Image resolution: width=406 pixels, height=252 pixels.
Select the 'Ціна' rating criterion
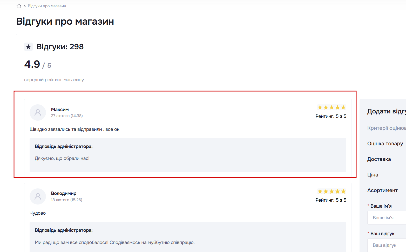click(x=373, y=175)
